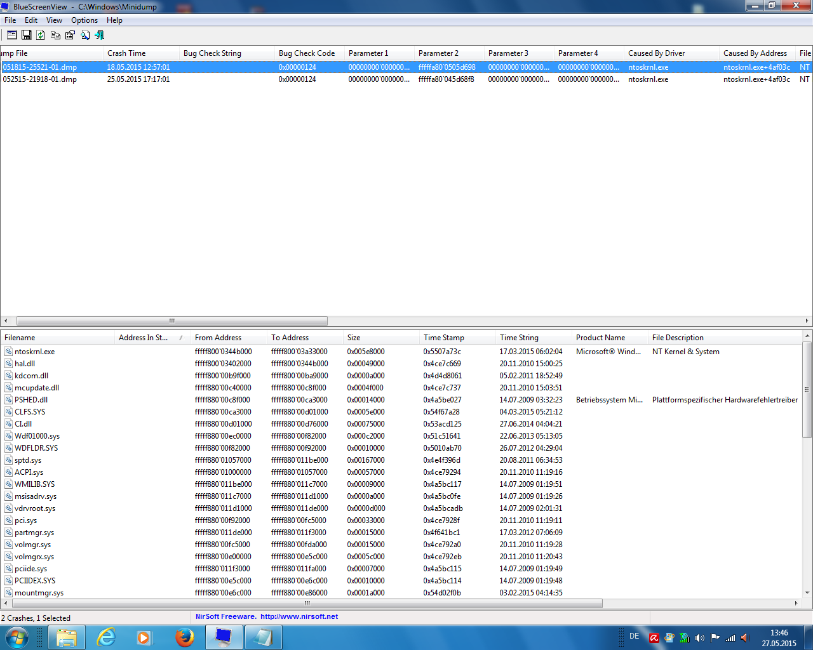Open the Options menu
The height and width of the screenshot is (650, 813).
coord(84,20)
